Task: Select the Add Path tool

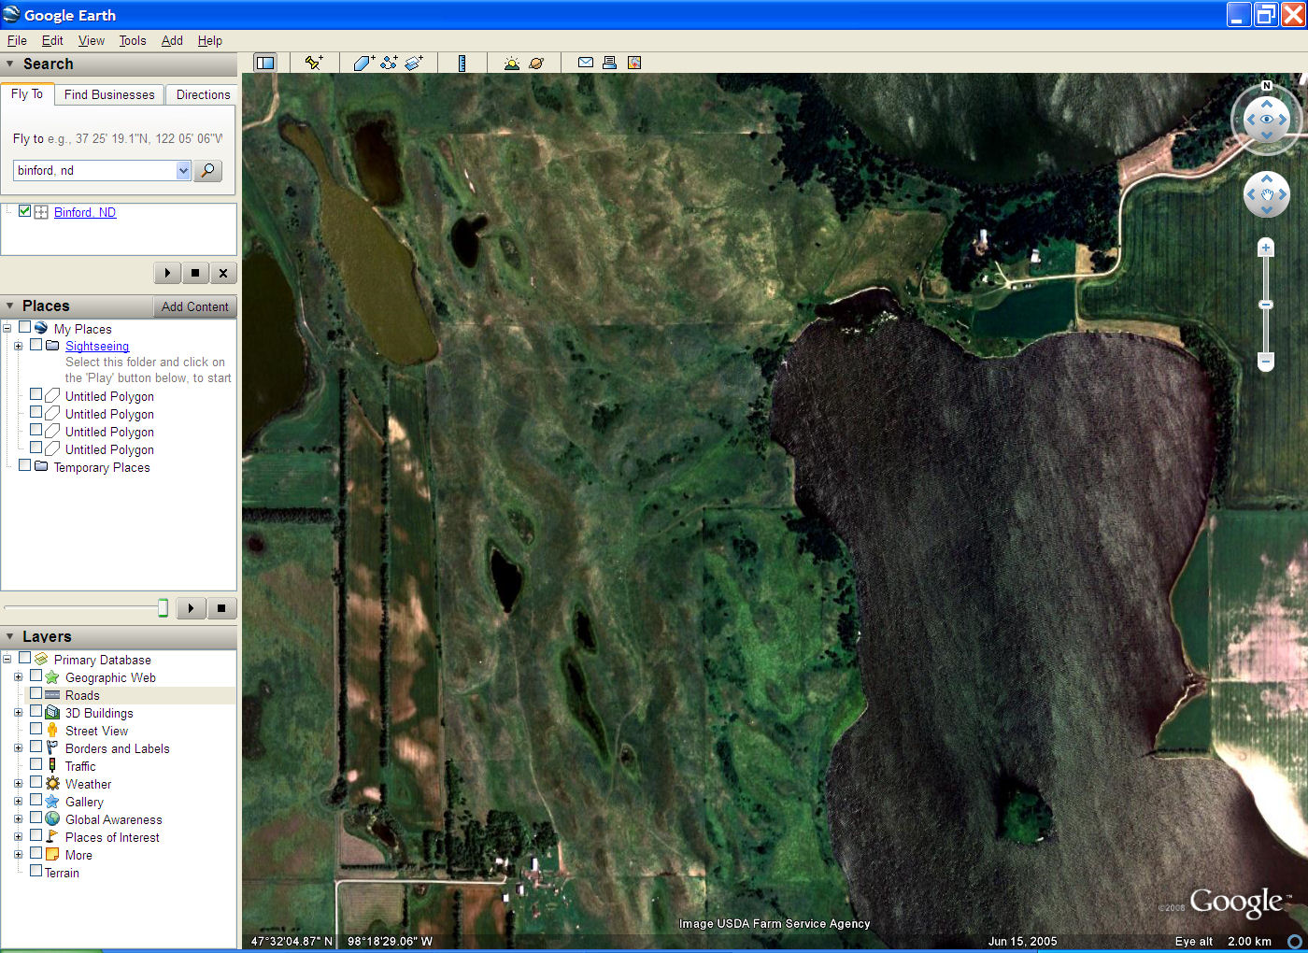Action: click(390, 63)
